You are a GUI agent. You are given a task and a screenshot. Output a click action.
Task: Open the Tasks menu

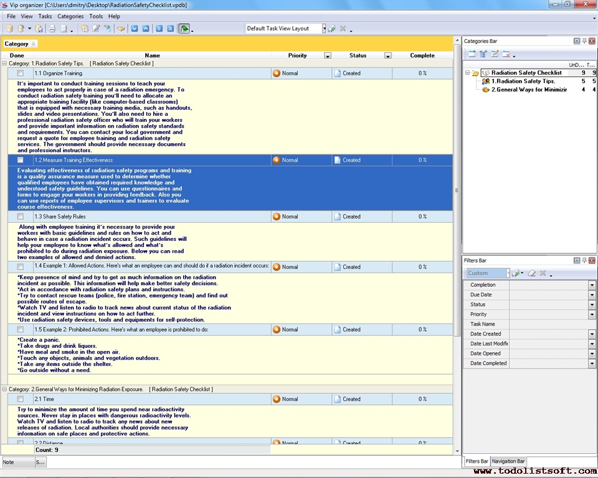pos(45,16)
